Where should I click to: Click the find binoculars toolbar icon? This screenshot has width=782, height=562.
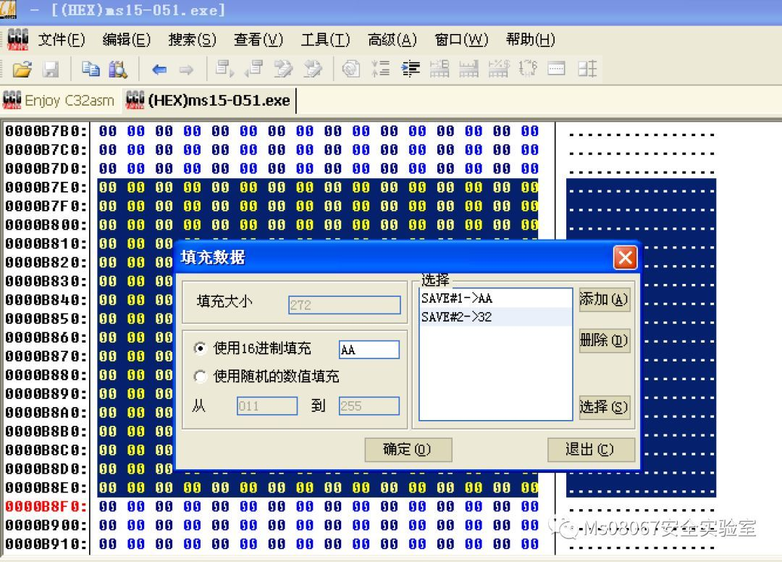[x=118, y=69]
